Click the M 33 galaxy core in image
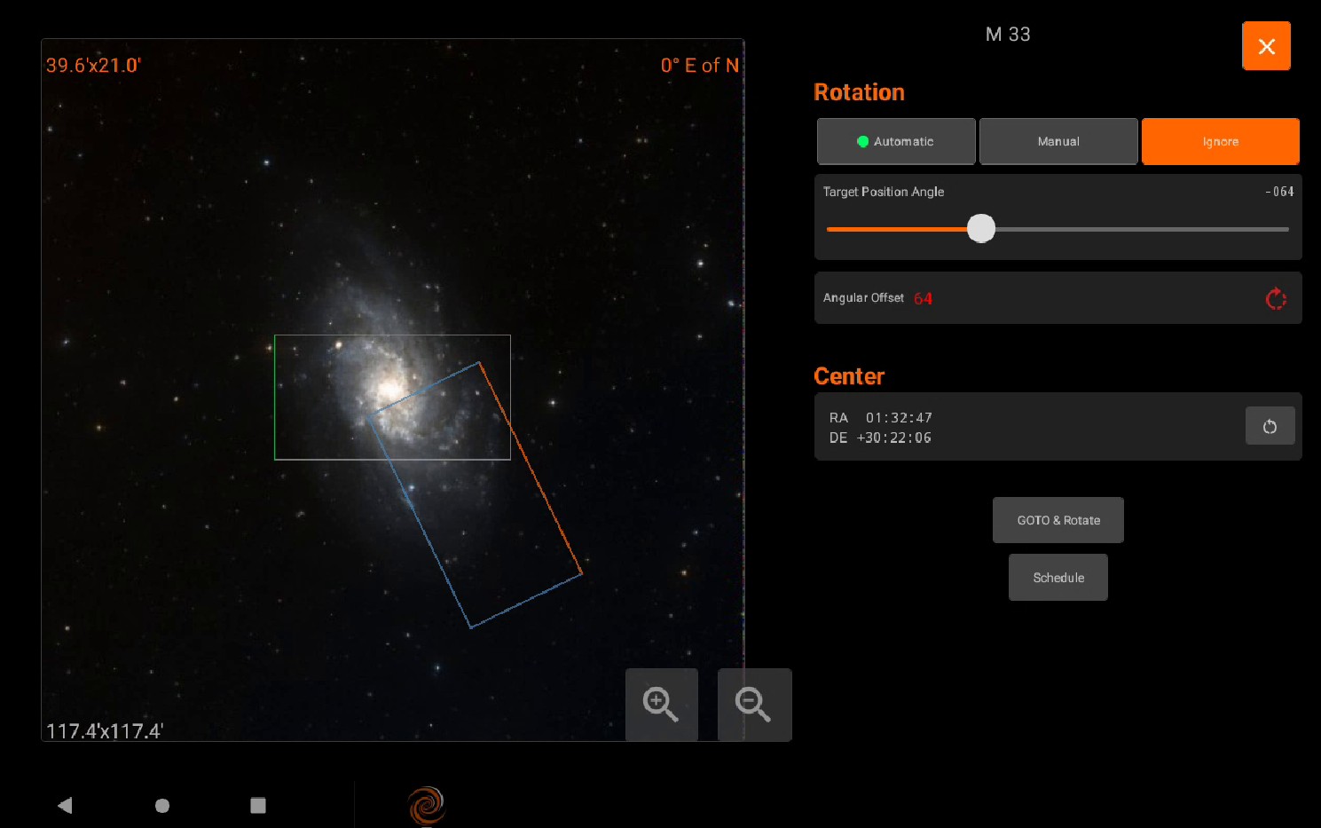Viewport: 1321px width, 828px height. click(x=389, y=390)
